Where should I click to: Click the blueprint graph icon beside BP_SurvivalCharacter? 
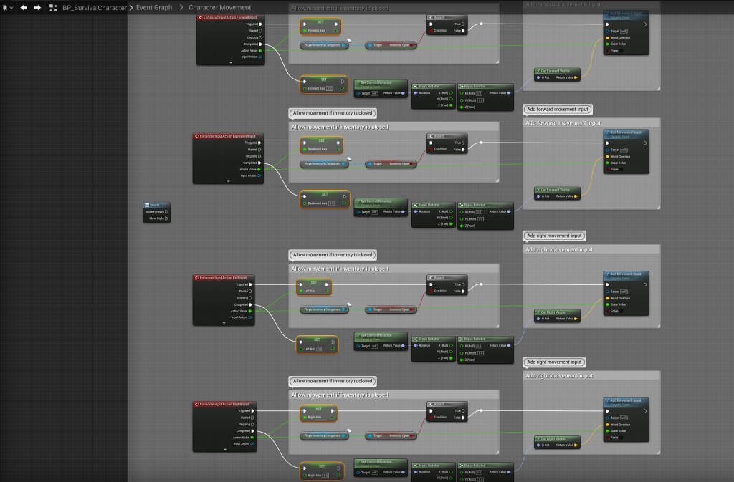[x=53, y=7]
